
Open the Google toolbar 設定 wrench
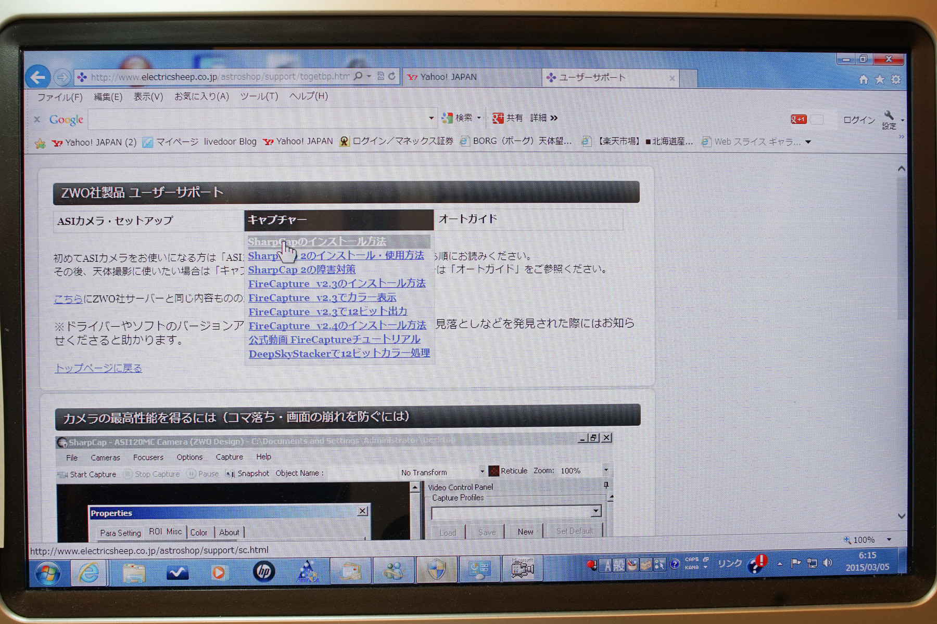click(889, 120)
